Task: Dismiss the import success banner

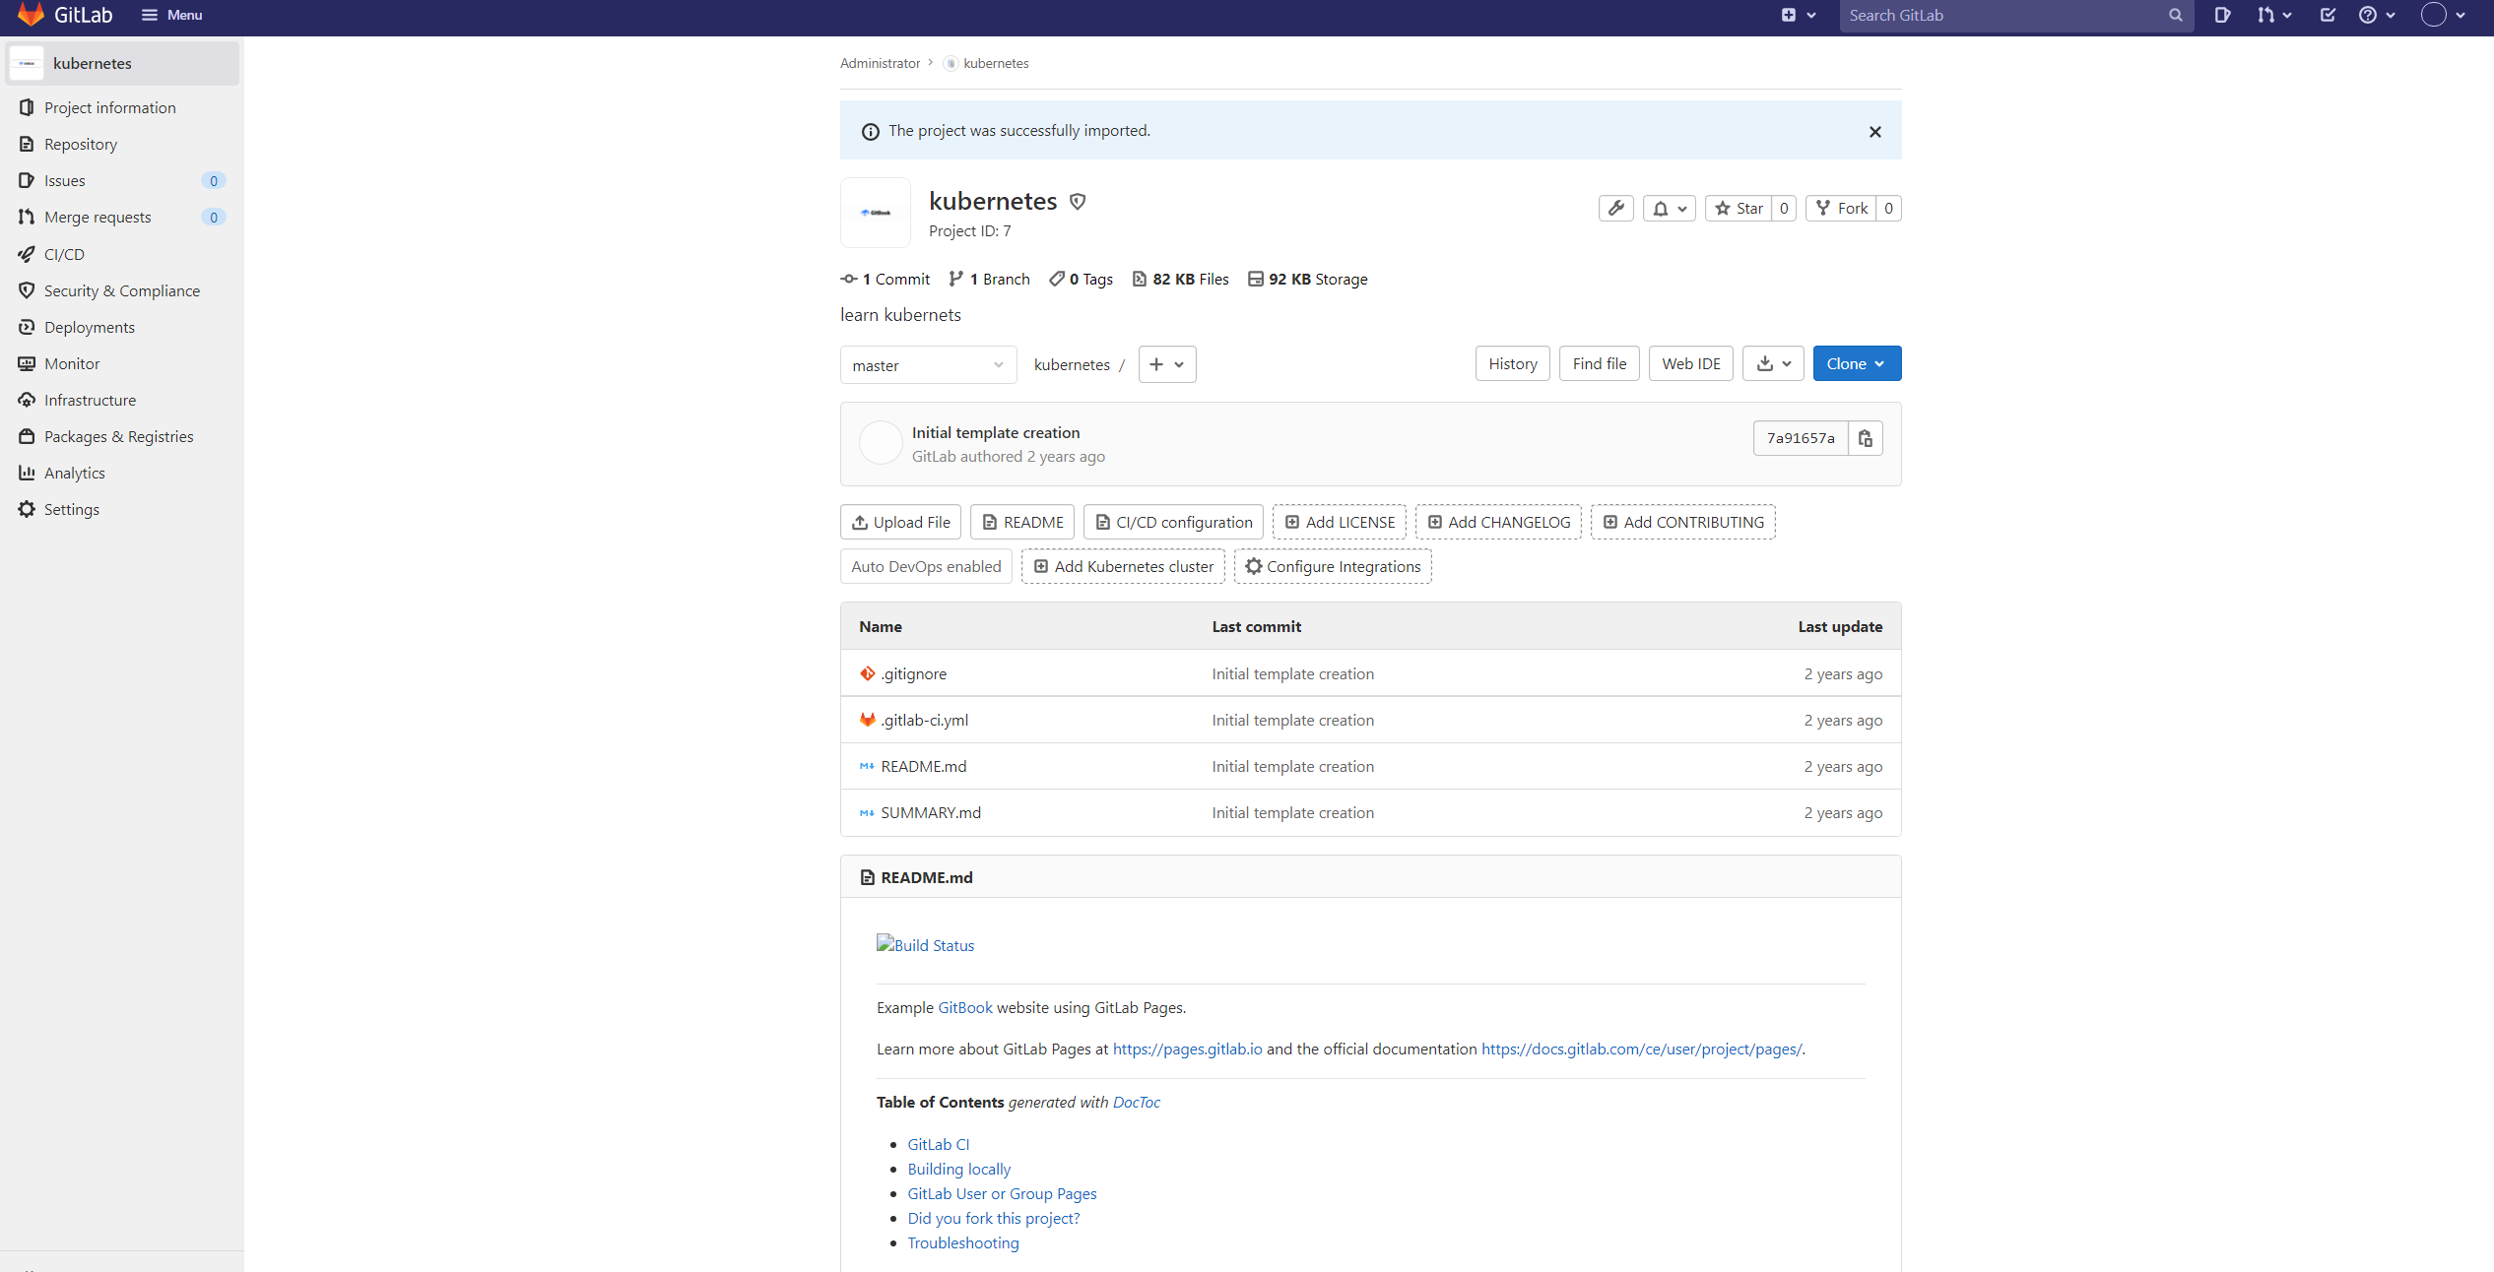Action: coord(1875,131)
